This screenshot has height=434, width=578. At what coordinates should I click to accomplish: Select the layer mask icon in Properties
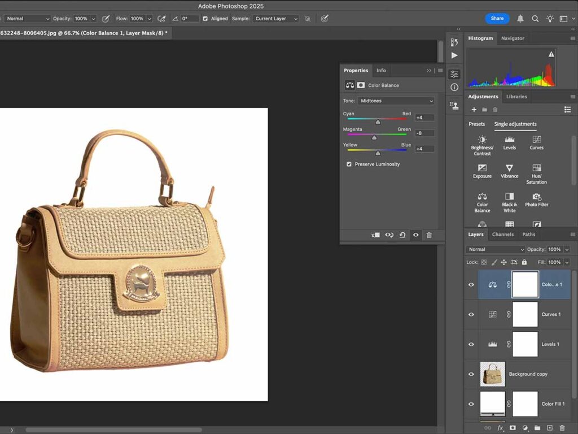pos(361,85)
